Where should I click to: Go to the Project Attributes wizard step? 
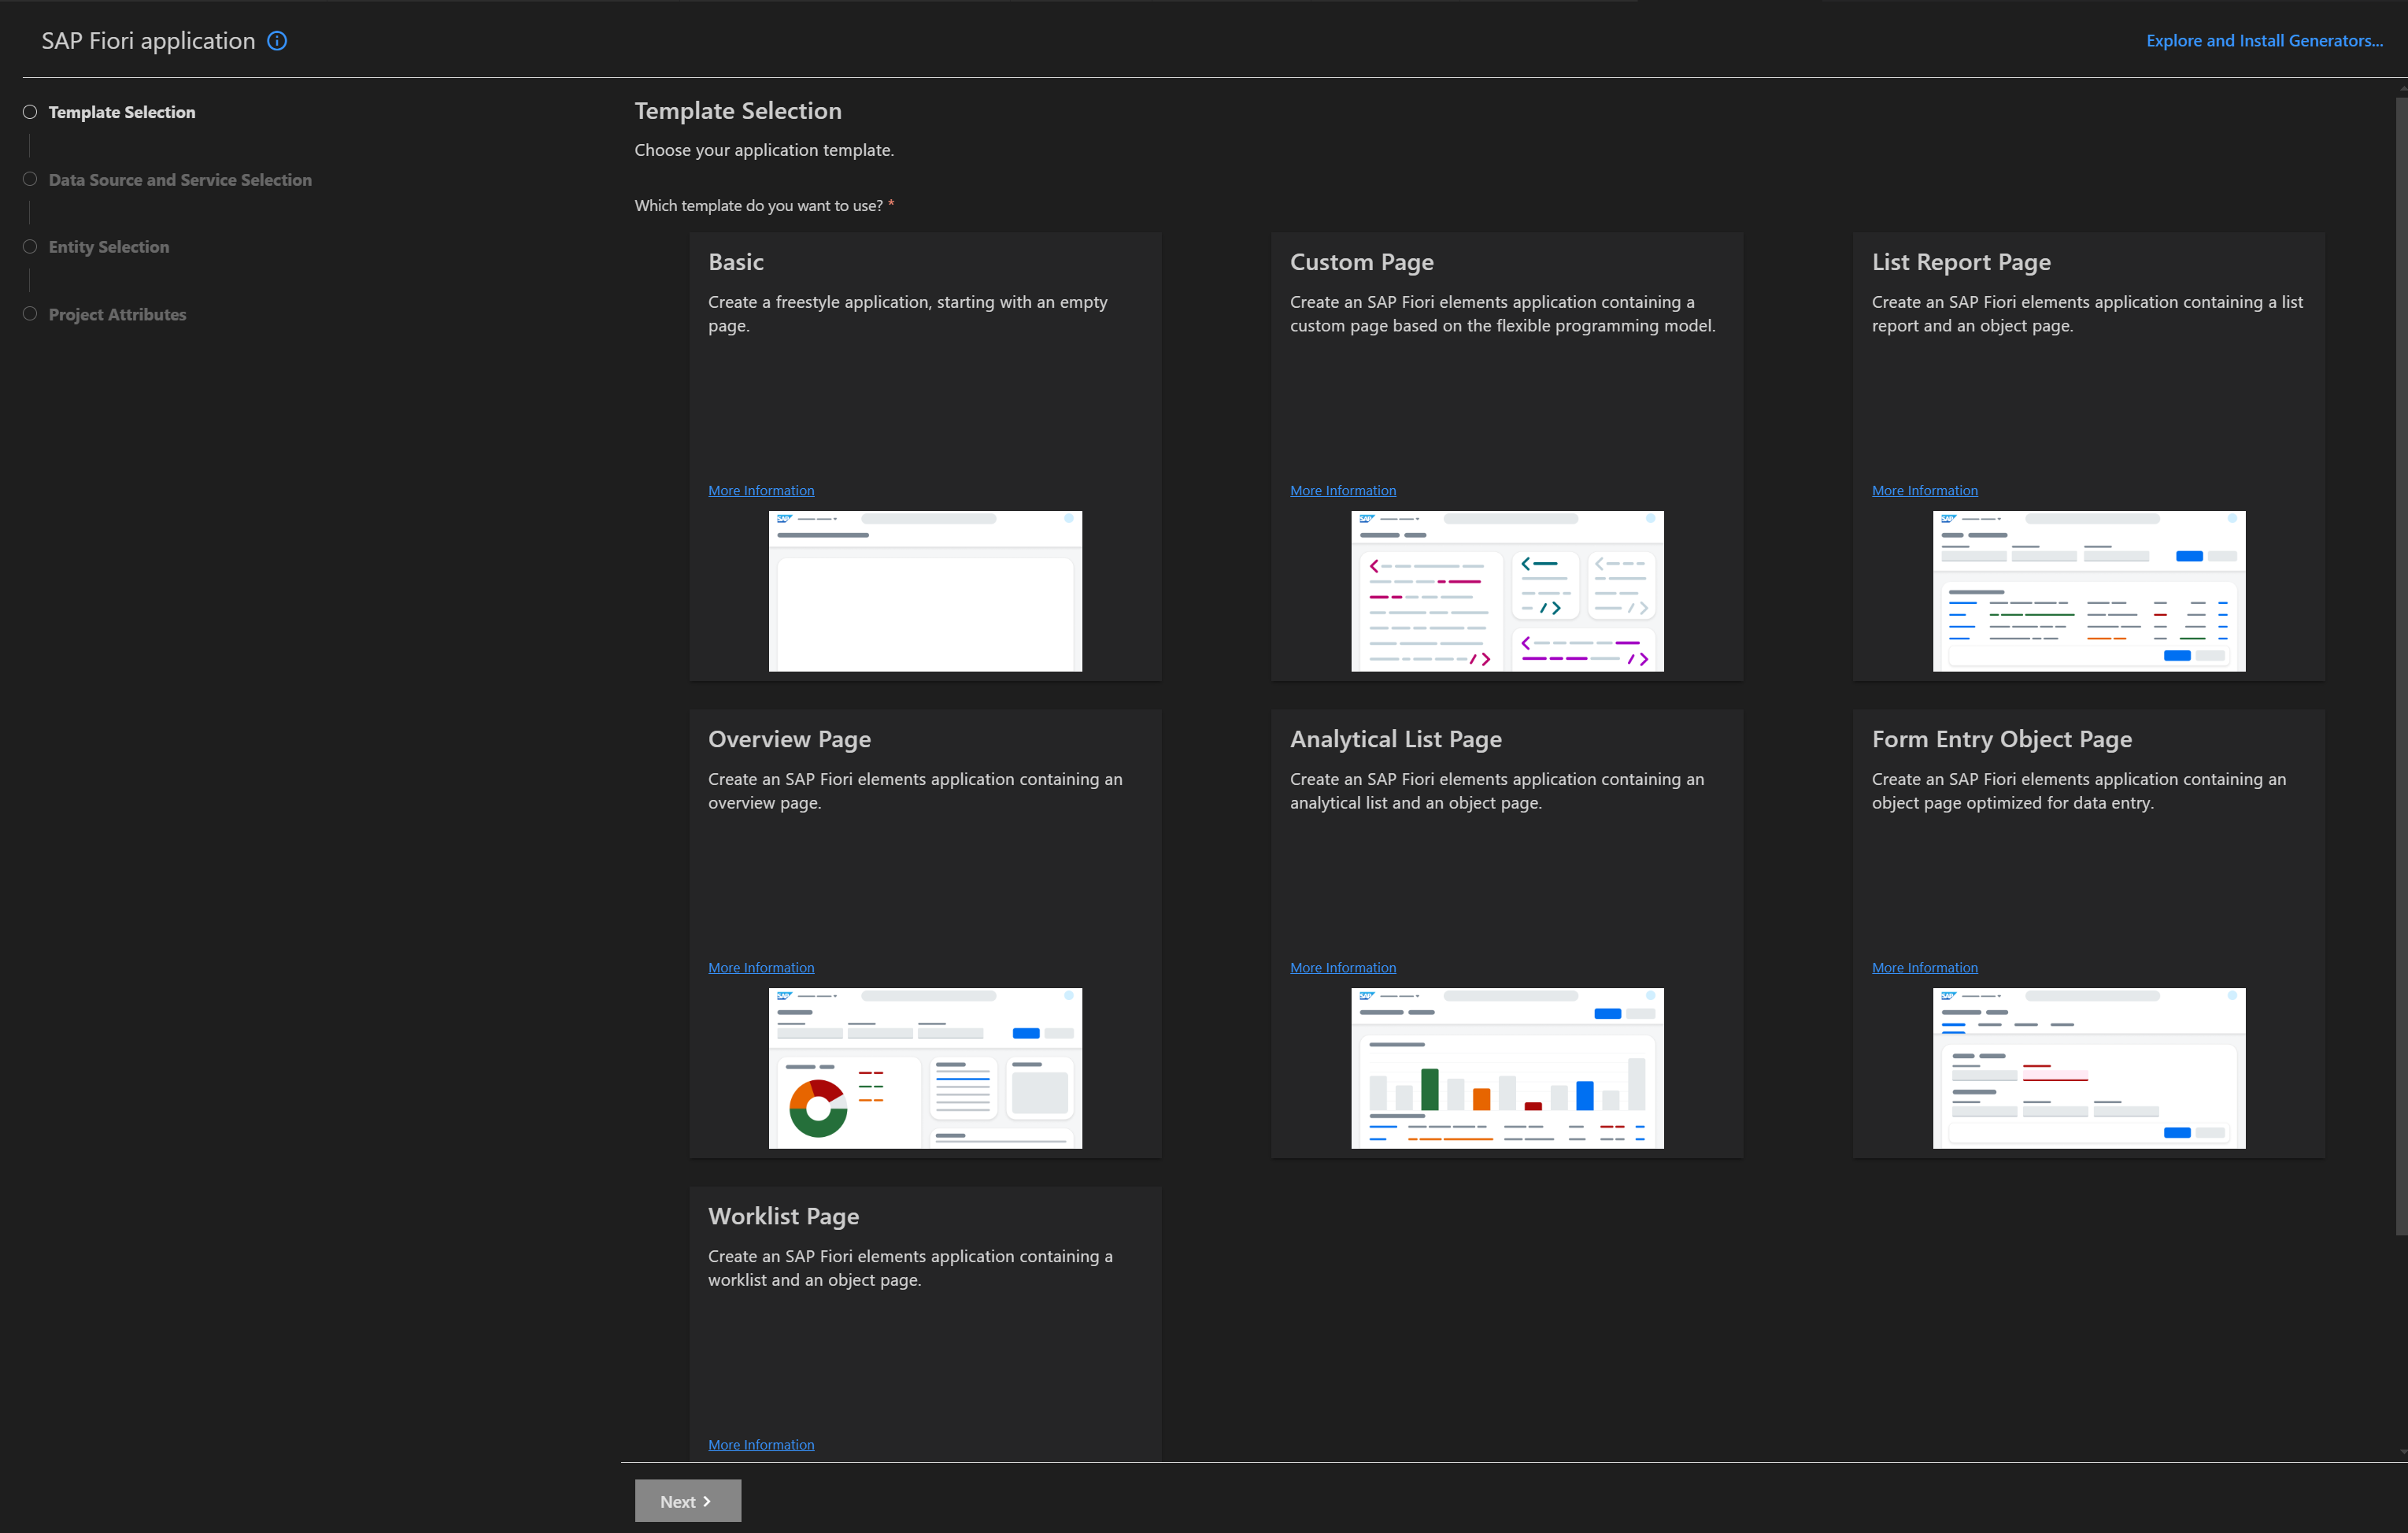point(117,315)
